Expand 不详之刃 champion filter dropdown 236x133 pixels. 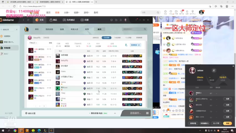pyautogui.click(x=33, y=43)
